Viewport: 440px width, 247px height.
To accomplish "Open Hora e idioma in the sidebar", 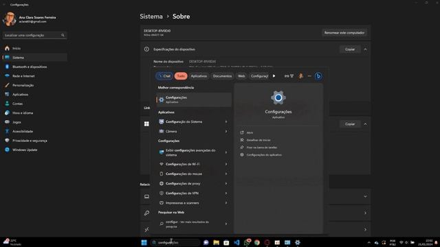I will coord(35,113).
